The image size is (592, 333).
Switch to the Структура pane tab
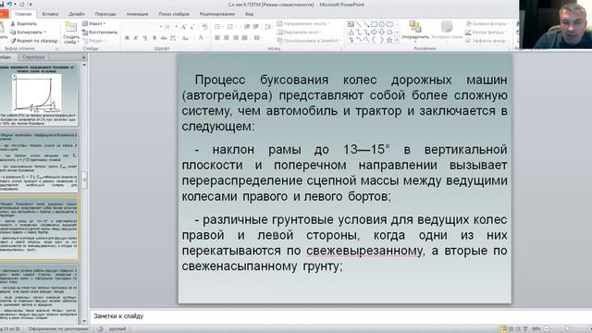click(x=33, y=57)
